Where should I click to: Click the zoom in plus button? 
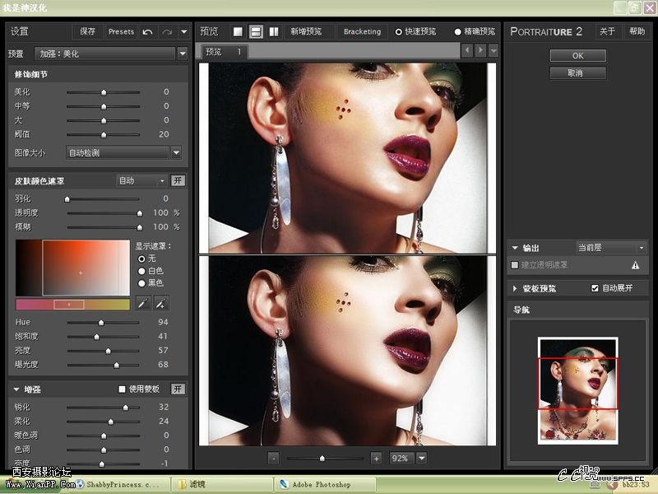pyautogui.click(x=376, y=458)
